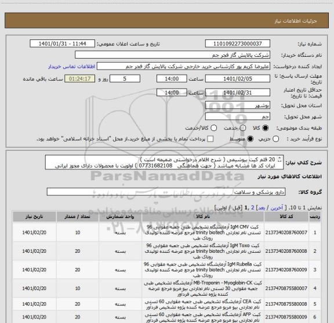Click the requester field علیرضا کریم پور
334x323 pixels.
tap(183, 66)
